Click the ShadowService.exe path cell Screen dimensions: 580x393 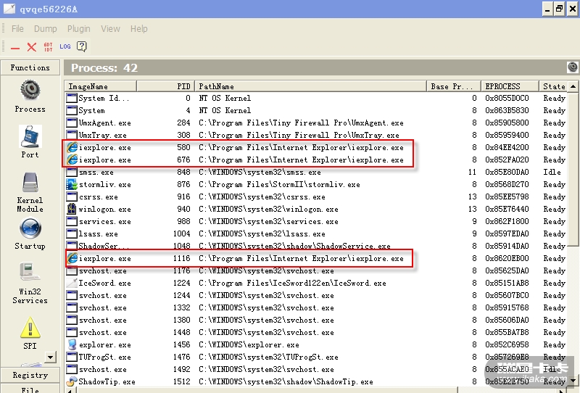[x=294, y=246]
